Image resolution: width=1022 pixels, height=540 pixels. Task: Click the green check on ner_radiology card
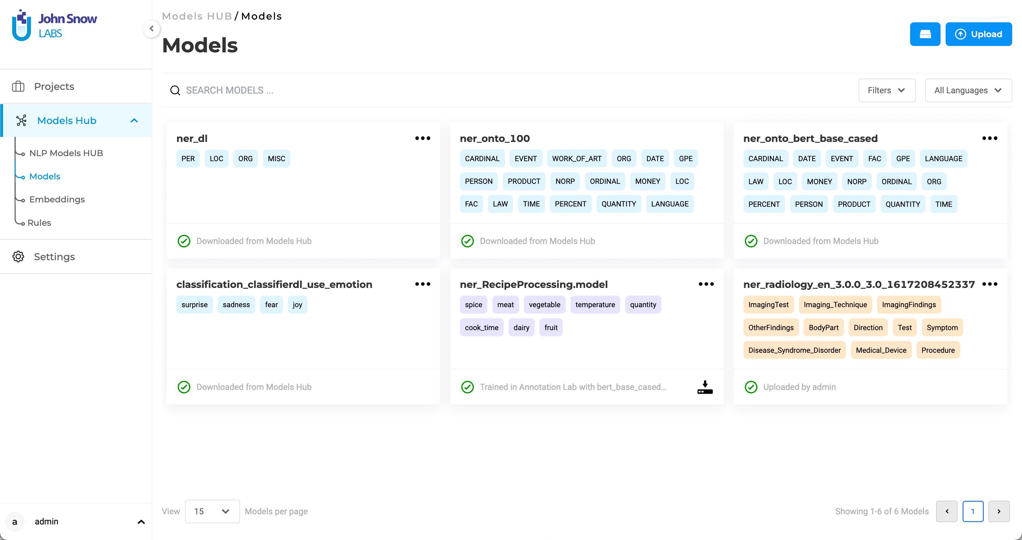point(751,387)
